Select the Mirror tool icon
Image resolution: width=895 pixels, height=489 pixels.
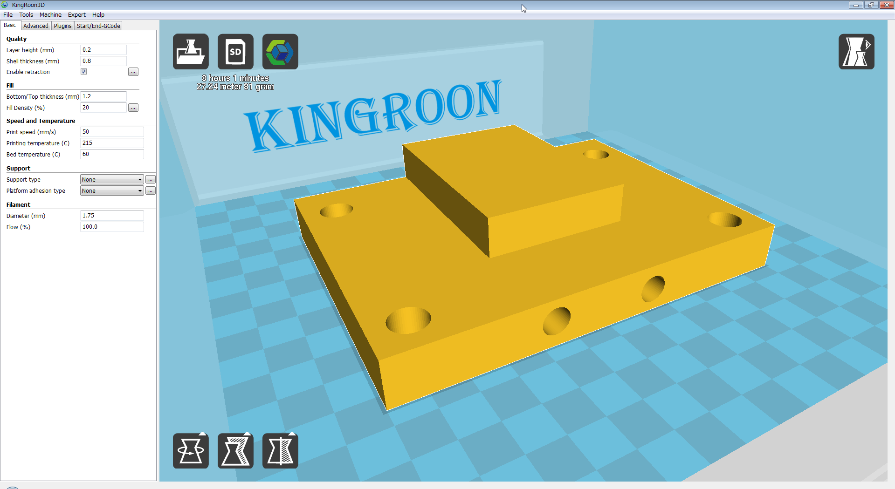280,451
